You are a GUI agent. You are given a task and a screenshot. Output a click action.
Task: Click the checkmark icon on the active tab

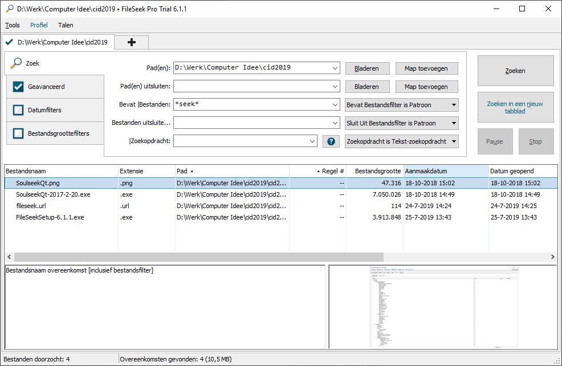(x=9, y=42)
